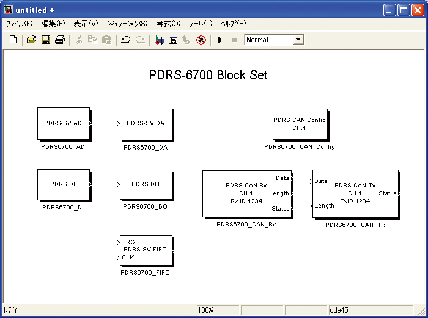Create a new model with the blank page icon
Viewport: 428px width, 318px height.
pos(13,40)
